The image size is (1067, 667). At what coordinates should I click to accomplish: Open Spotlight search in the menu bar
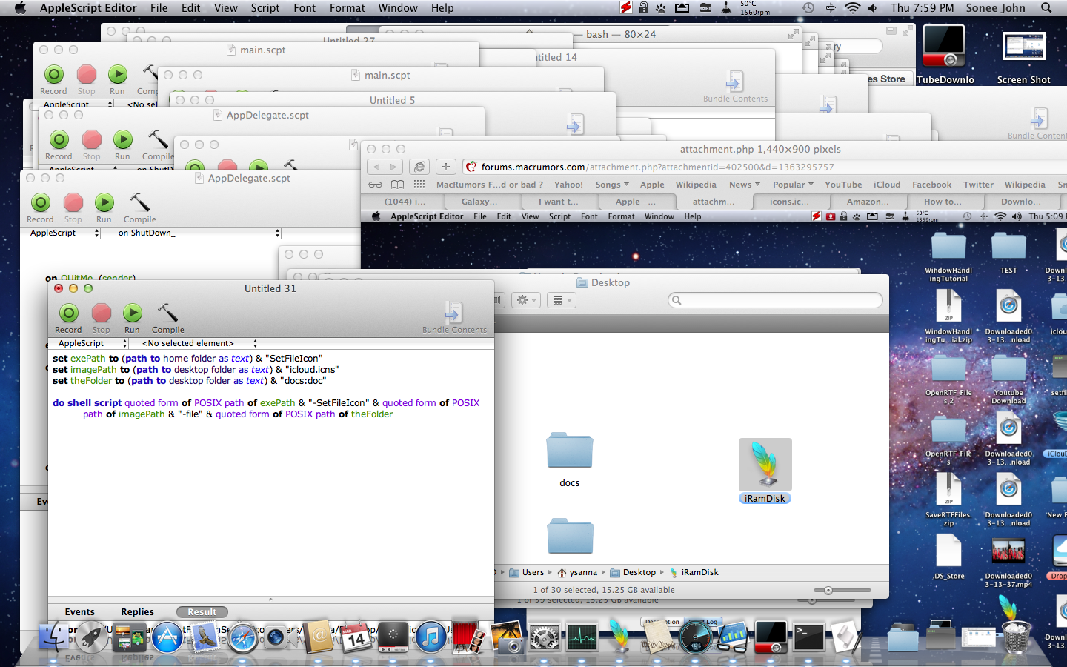[x=1046, y=8]
